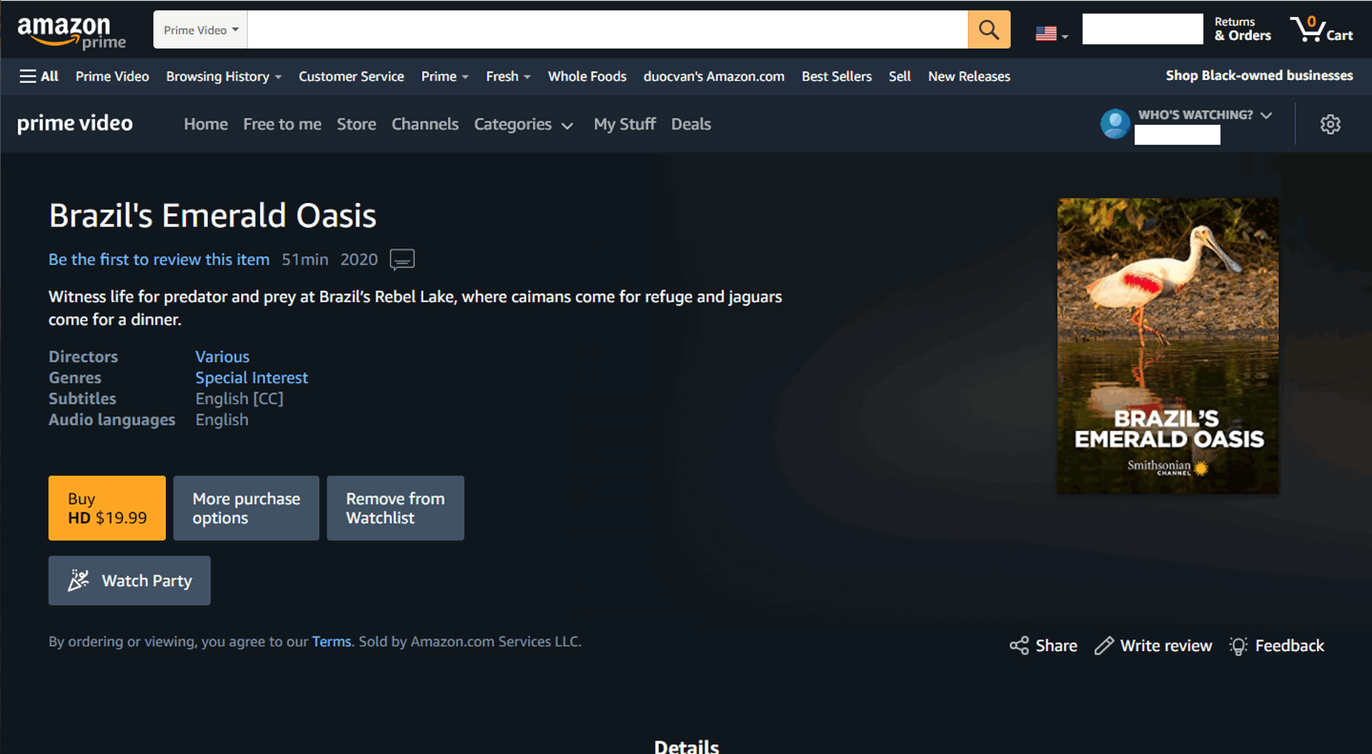
Task: Open More purchase options
Action: 246,508
